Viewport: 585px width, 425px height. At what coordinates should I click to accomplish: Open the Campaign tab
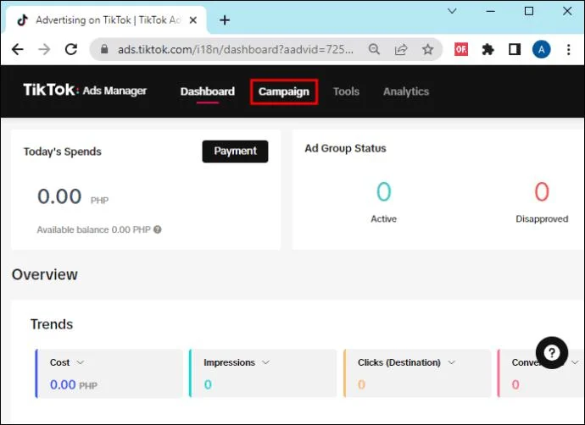coord(284,91)
